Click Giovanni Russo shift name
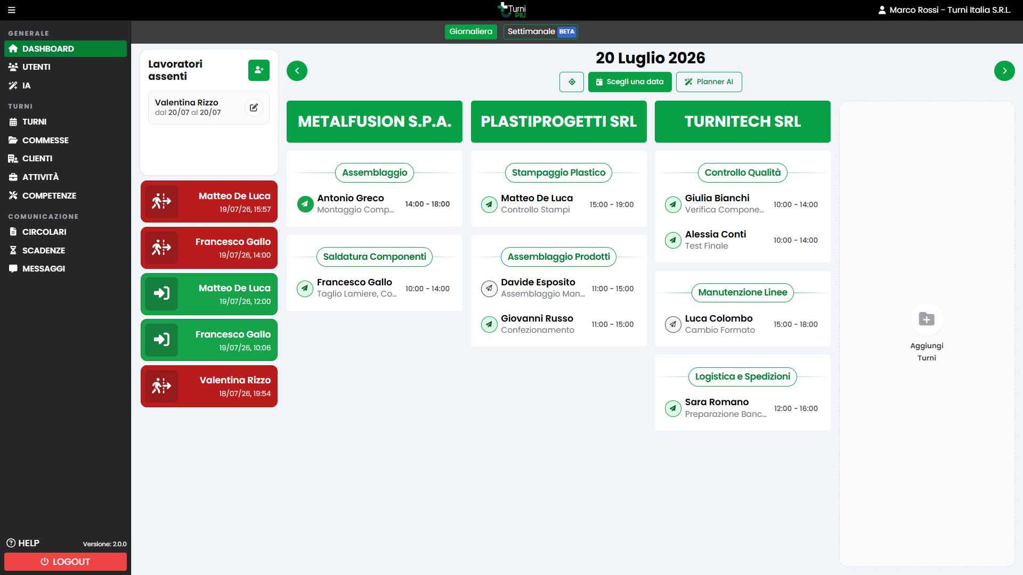Screen dimensions: 1023x575 (x=537, y=318)
